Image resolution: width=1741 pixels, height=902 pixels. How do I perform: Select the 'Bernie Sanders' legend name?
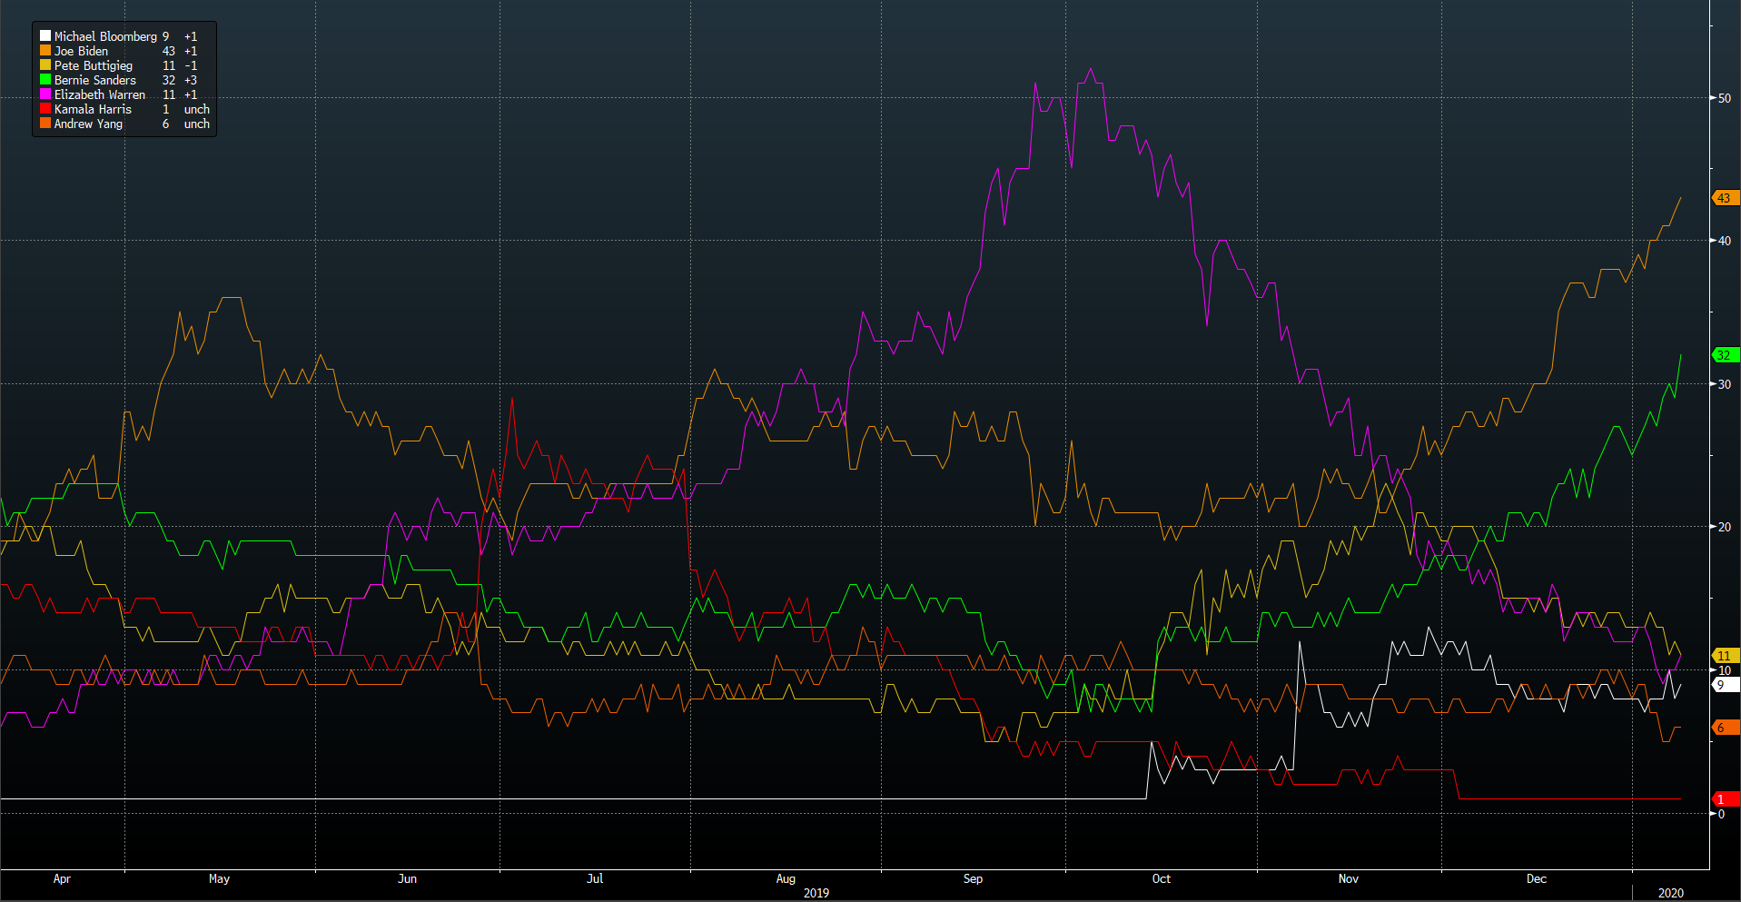pyautogui.click(x=95, y=80)
